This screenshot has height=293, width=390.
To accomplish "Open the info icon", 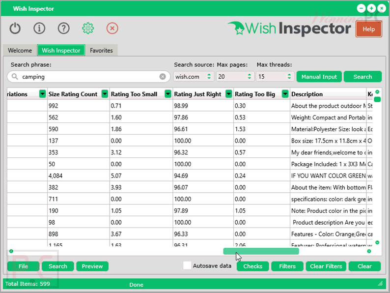I will coord(39,29).
